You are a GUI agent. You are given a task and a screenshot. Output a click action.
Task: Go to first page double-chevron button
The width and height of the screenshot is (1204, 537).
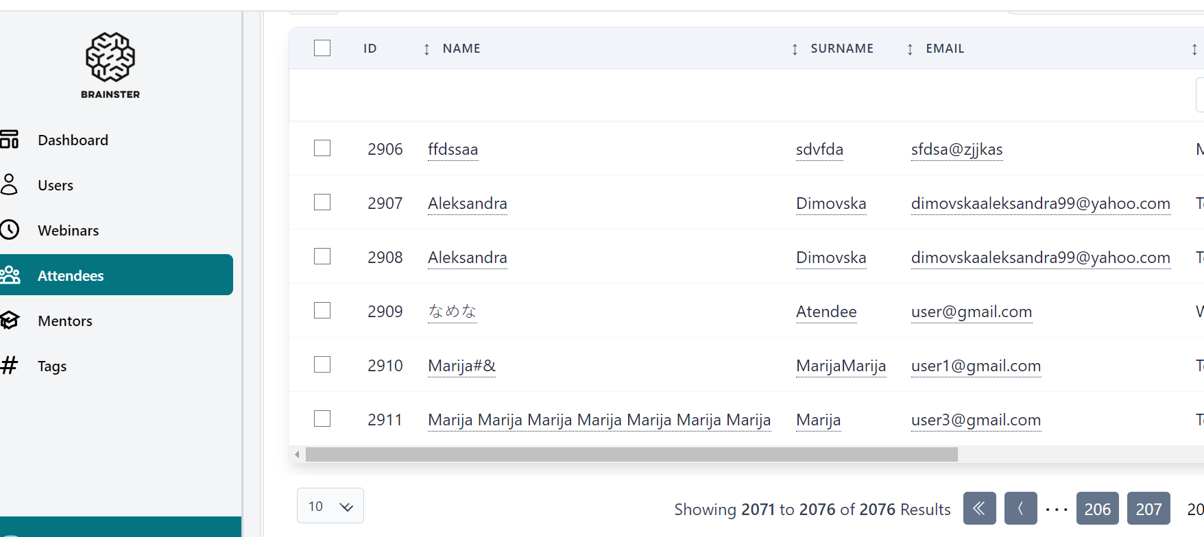[979, 508]
